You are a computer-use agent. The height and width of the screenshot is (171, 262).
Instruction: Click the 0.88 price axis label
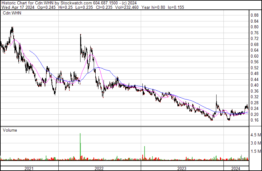pyautogui.click(x=254, y=15)
